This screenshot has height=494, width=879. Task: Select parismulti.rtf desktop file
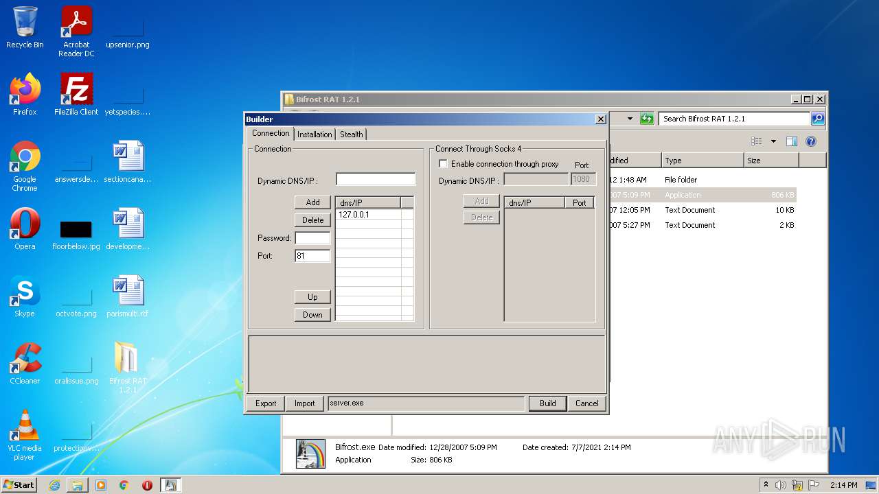click(128, 296)
